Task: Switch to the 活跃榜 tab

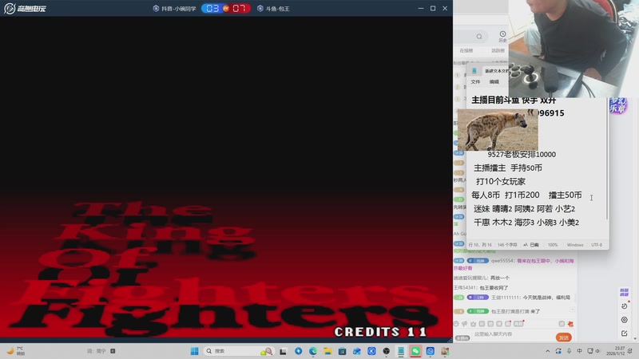Action: click(x=498, y=50)
